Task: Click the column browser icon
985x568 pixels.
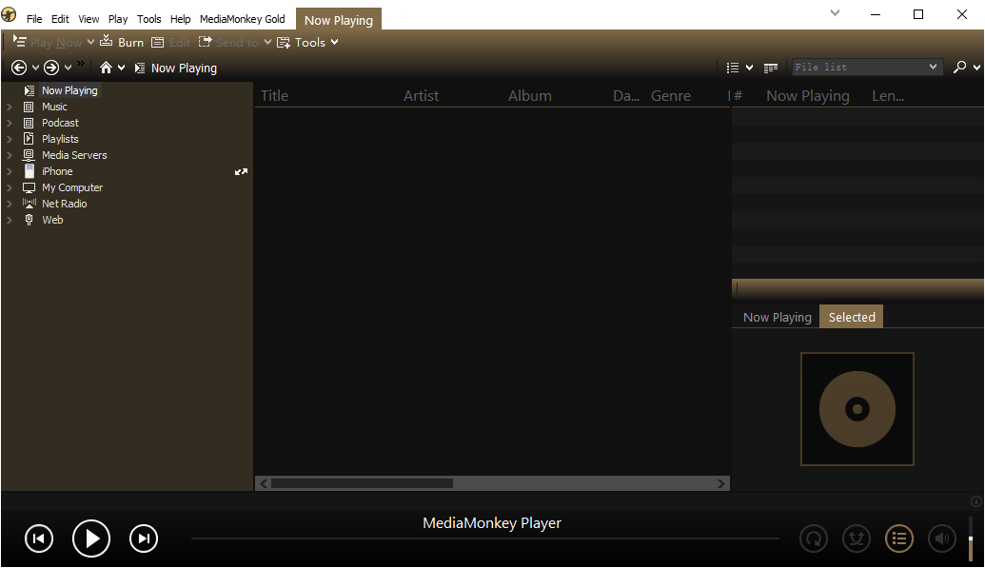Action: coord(771,68)
